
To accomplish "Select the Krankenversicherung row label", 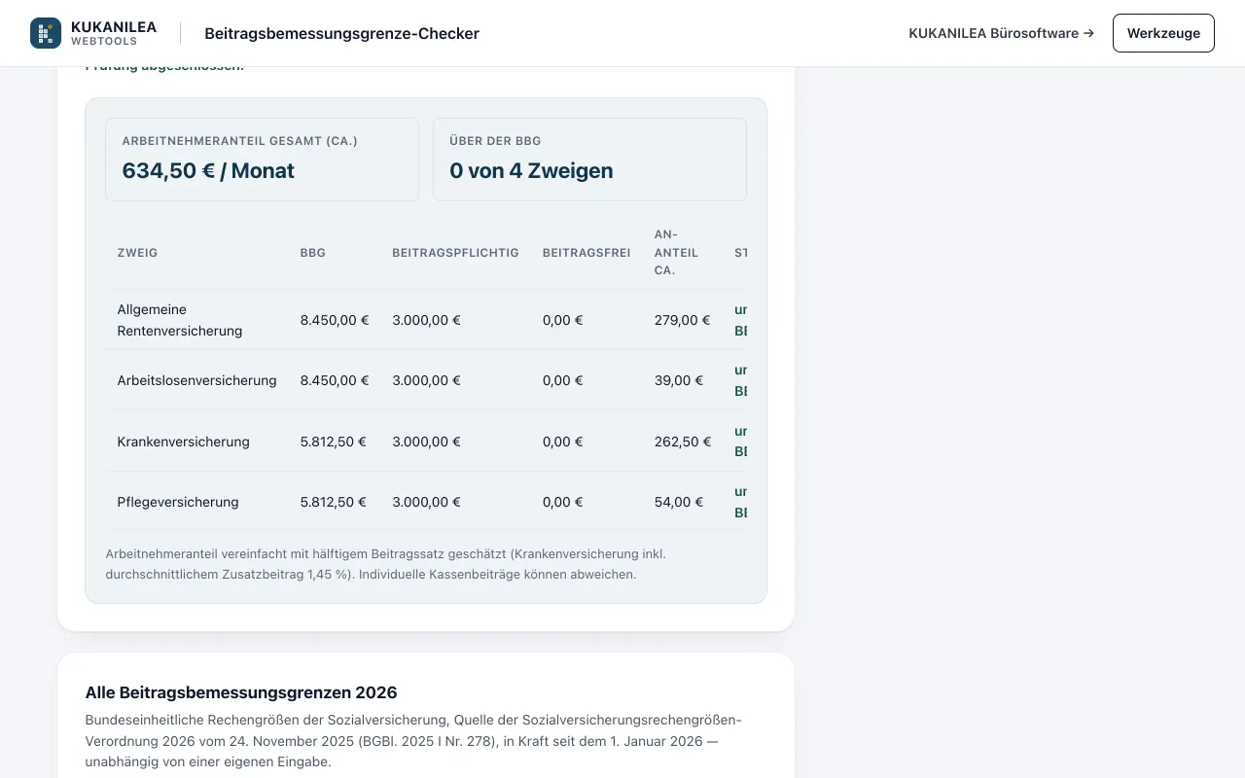I will point(183,442).
